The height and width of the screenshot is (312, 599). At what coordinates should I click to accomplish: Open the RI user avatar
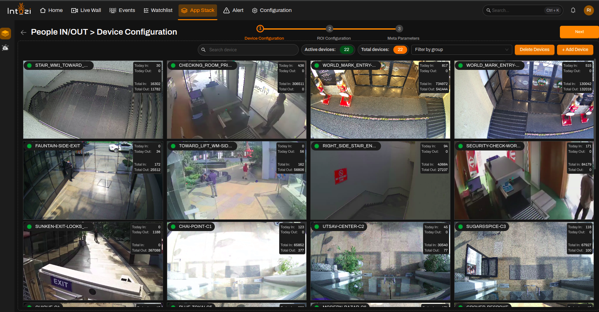(x=589, y=10)
